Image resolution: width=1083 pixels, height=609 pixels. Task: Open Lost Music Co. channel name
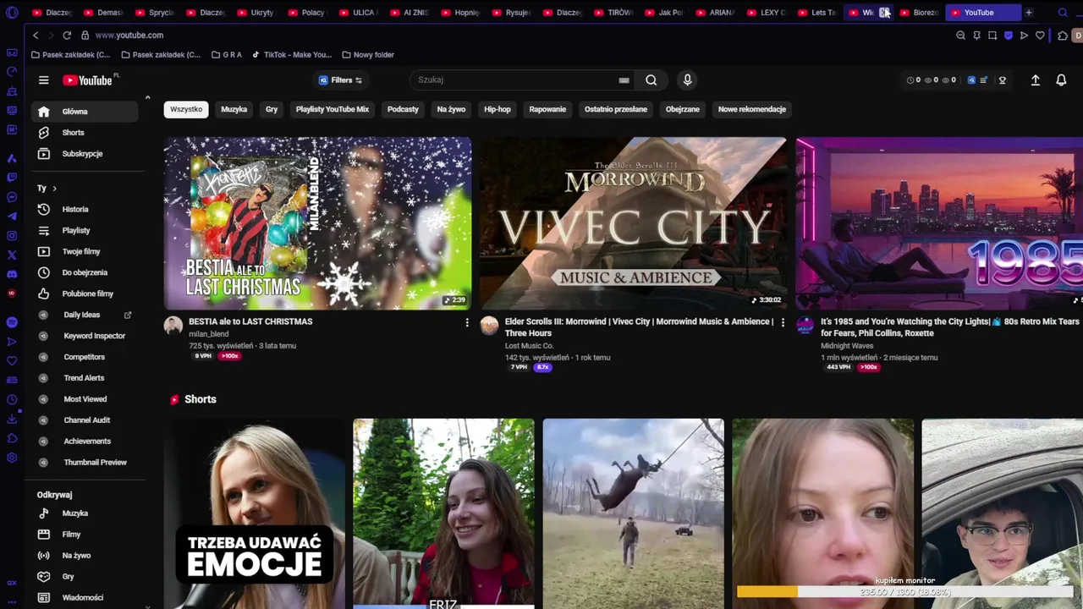[x=529, y=345]
